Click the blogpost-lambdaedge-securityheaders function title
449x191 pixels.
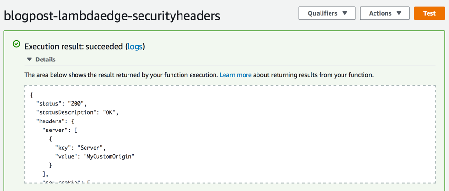112,16
